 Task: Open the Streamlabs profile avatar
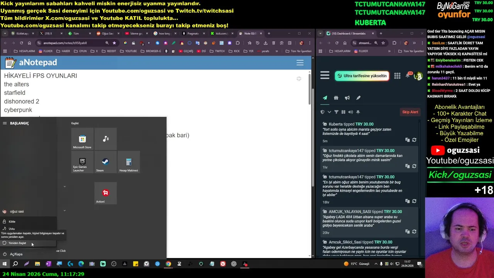point(418,76)
